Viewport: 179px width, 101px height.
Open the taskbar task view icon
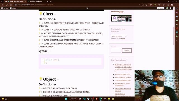click(80, 99)
